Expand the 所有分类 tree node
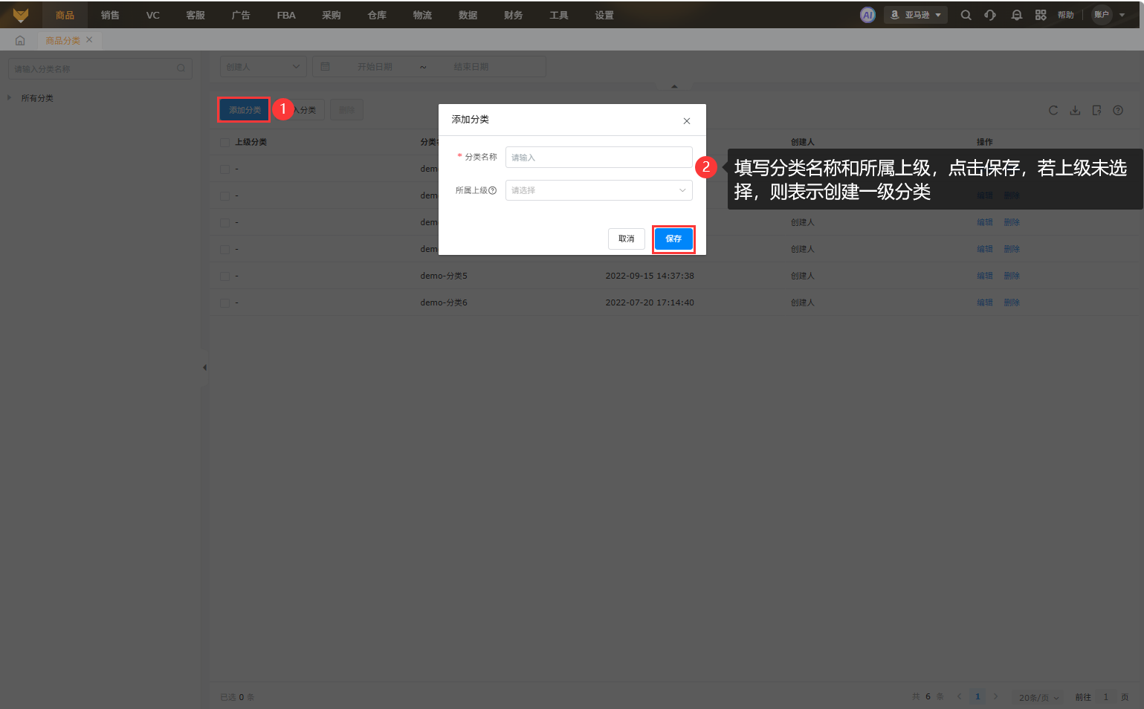The height and width of the screenshot is (709, 1144). (x=9, y=97)
